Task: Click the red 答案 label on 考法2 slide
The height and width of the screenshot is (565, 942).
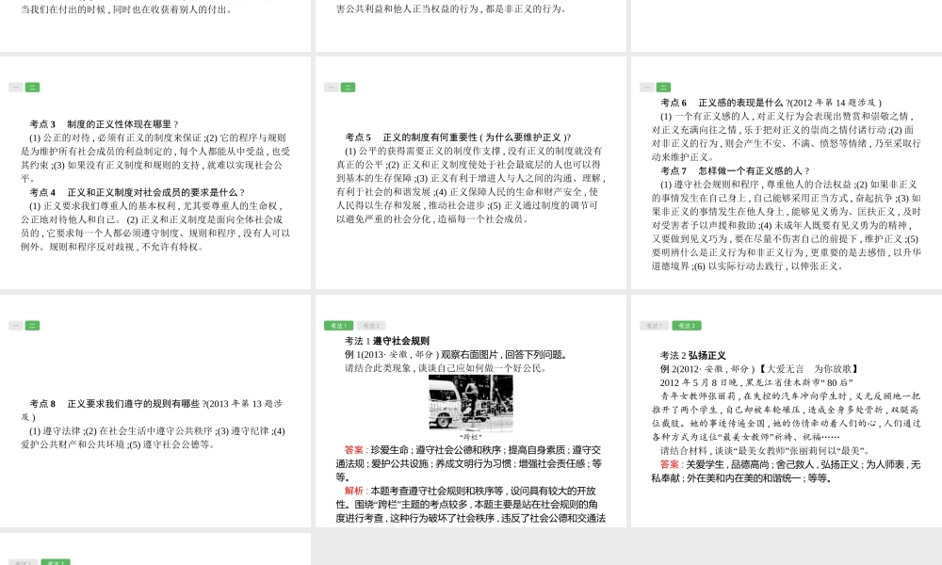Action: pyautogui.click(x=669, y=464)
